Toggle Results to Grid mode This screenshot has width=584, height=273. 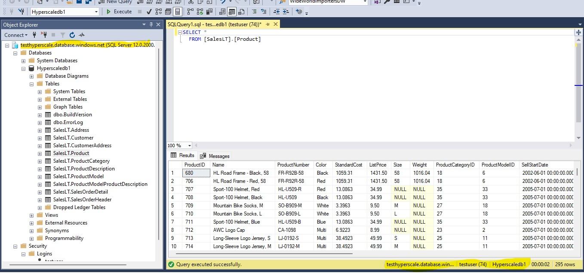point(232,12)
